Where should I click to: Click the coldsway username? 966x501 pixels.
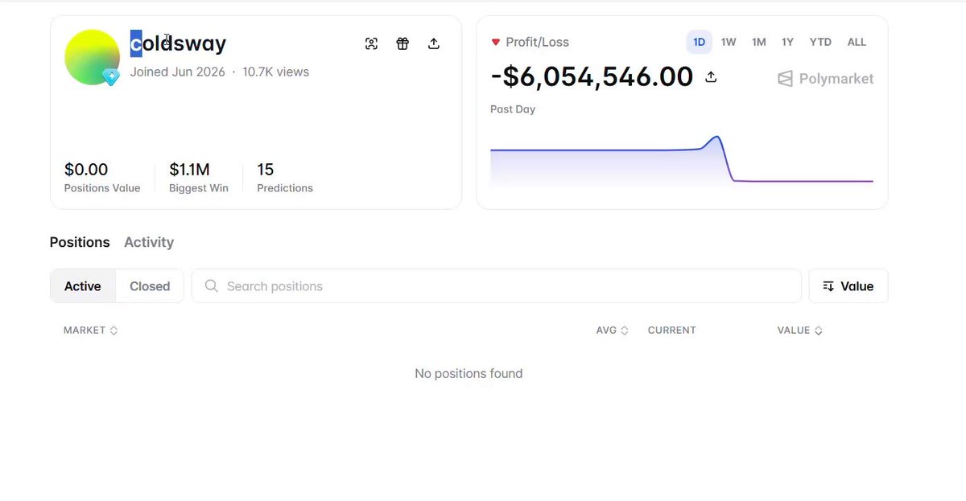tap(178, 43)
